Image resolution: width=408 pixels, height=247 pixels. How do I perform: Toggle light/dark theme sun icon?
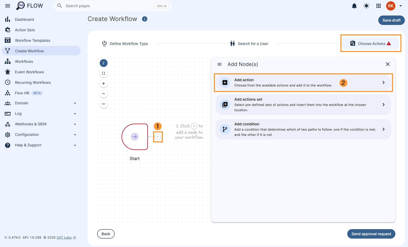click(x=366, y=6)
